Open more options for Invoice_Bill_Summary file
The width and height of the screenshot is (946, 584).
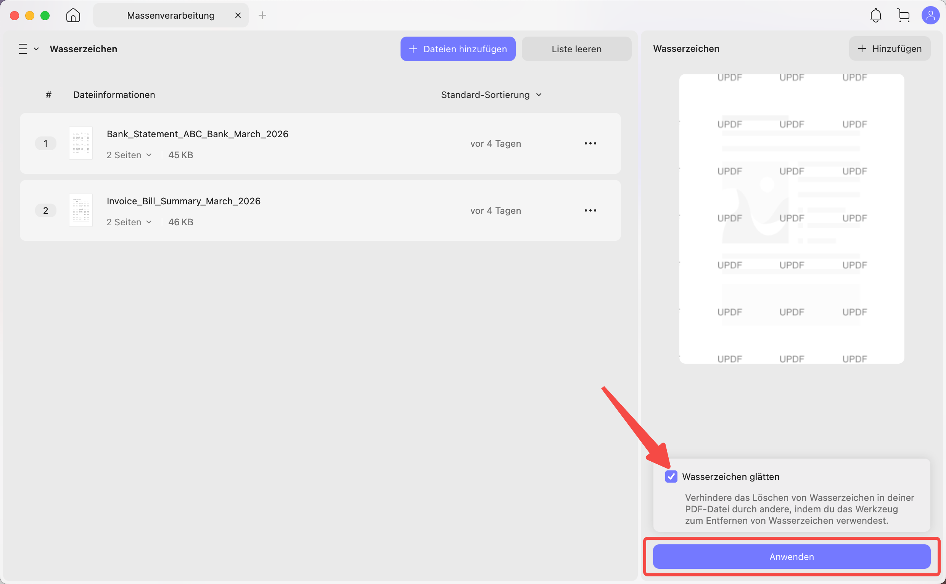(590, 210)
